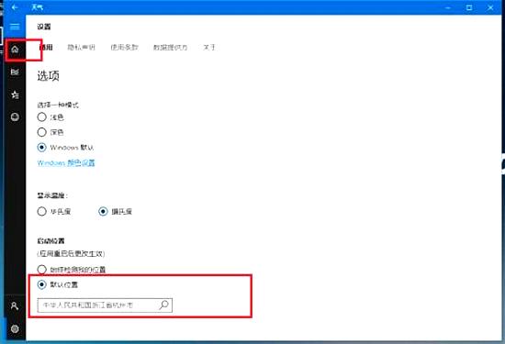
Task: Select the 浅色 light mode radio button
Action: pos(42,117)
